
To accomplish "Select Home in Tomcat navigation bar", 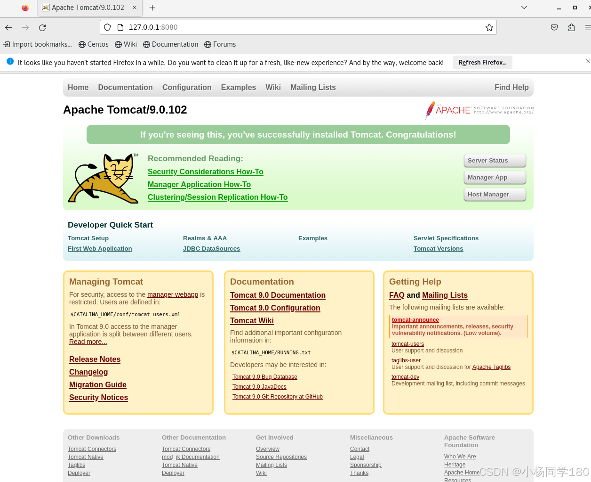I will tap(78, 88).
